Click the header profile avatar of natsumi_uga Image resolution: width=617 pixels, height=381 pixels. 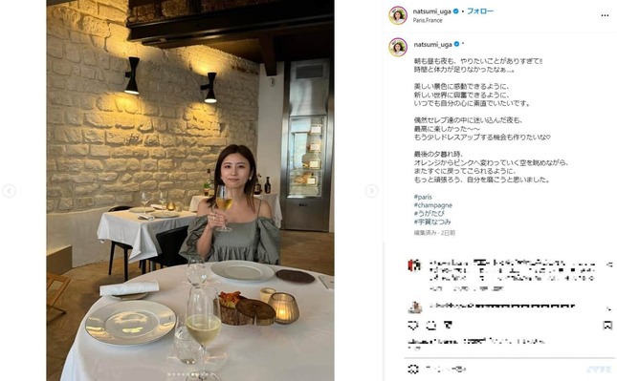pos(398,15)
